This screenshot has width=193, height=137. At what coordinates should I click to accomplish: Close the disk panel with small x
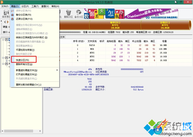tap(1, 21)
